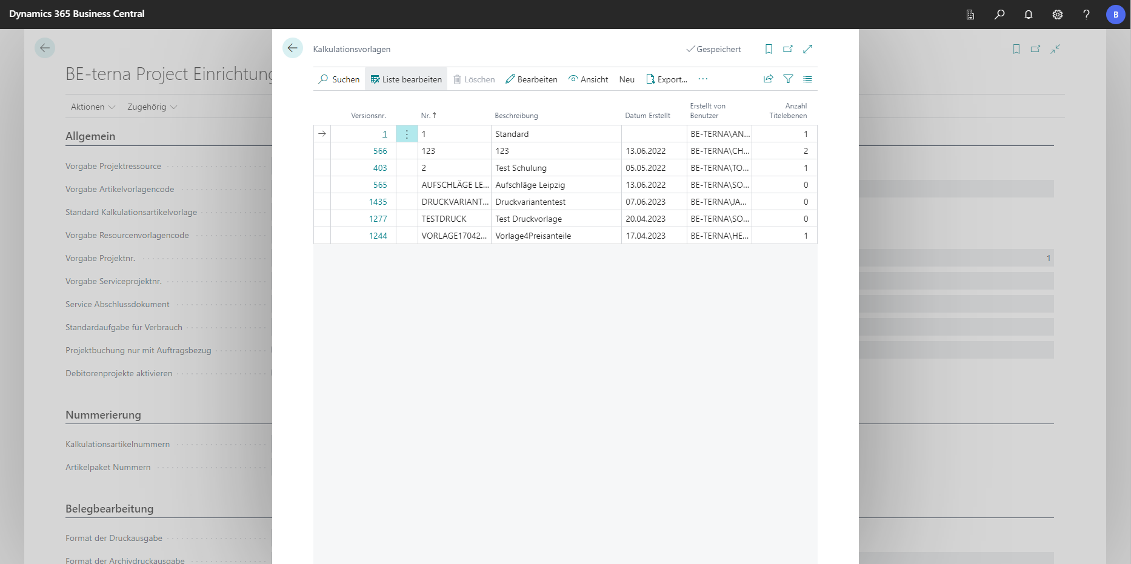The height and width of the screenshot is (564, 1131).
Task: Open the notifications bell
Action: [x=1029, y=14]
